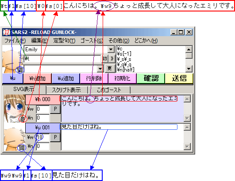Image resolution: width=235 pixels, height=181 pixels.
Task: Switch to the このゴースト tab
Action: coord(109,90)
